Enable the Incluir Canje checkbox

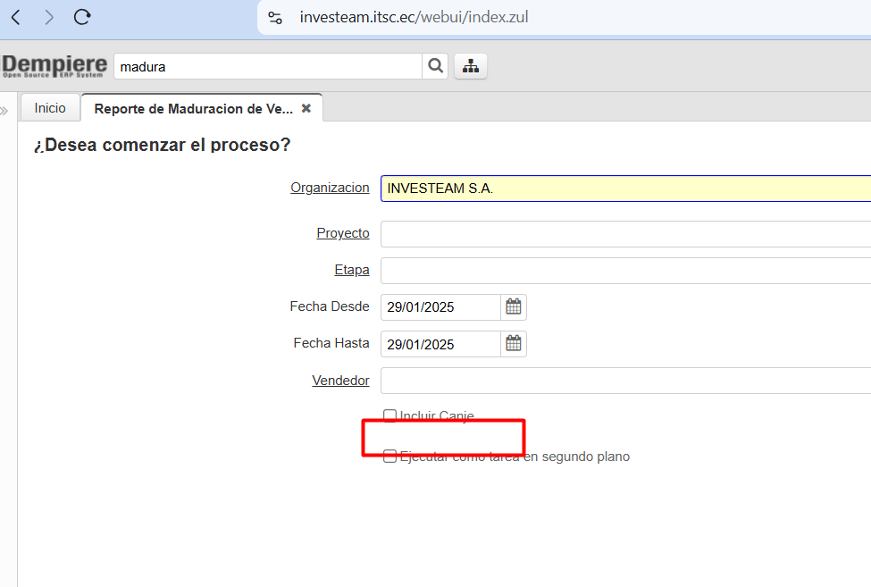click(x=389, y=415)
